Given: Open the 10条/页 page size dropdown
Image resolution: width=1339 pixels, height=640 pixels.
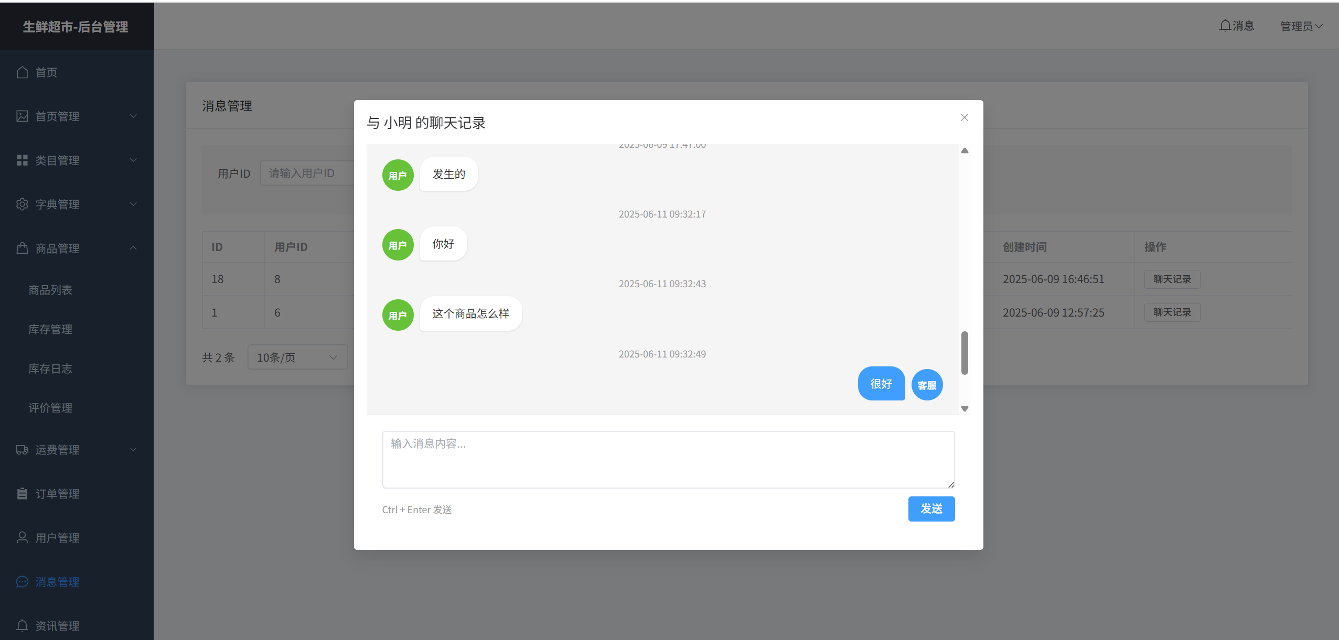Looking at the screenshot, I should (x=297, y=357).
